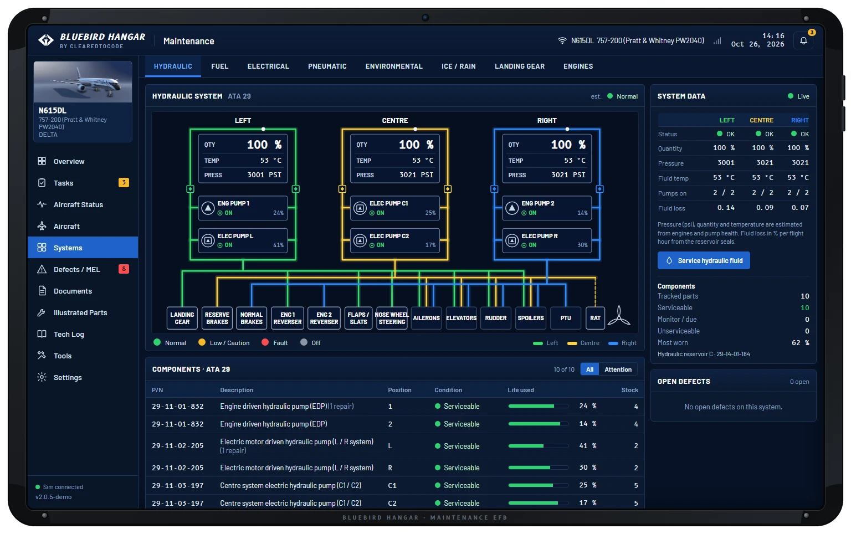
Task: Select the PTU consumer box
Action: pos(566,318)
